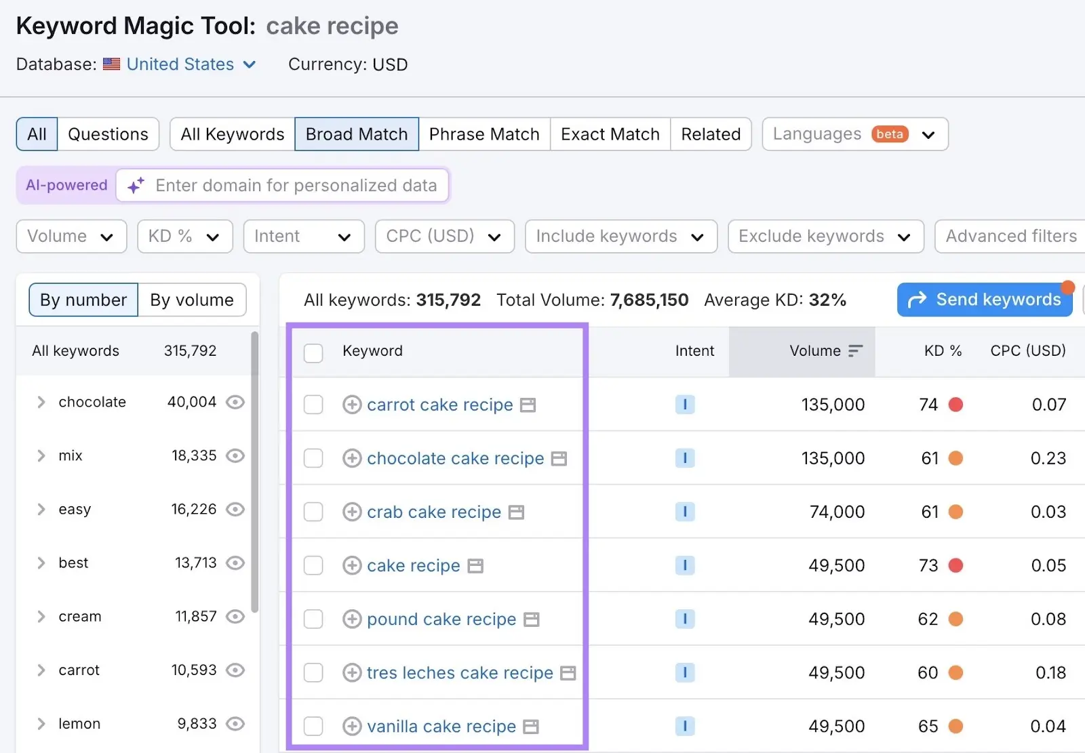Add carrot cake recipe via its plus icon
Viewport: 1085px width, 753px height.
click(x=352, y=405)
